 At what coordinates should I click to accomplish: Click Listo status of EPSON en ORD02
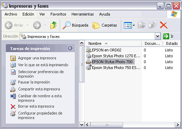(169, 50)
